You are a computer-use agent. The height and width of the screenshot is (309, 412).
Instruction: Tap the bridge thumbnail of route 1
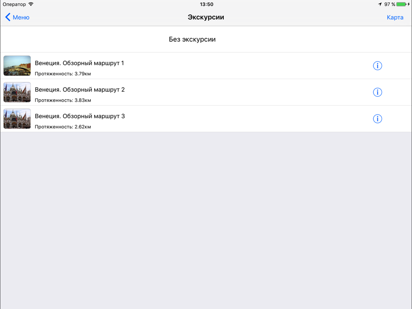coord(17,66)
